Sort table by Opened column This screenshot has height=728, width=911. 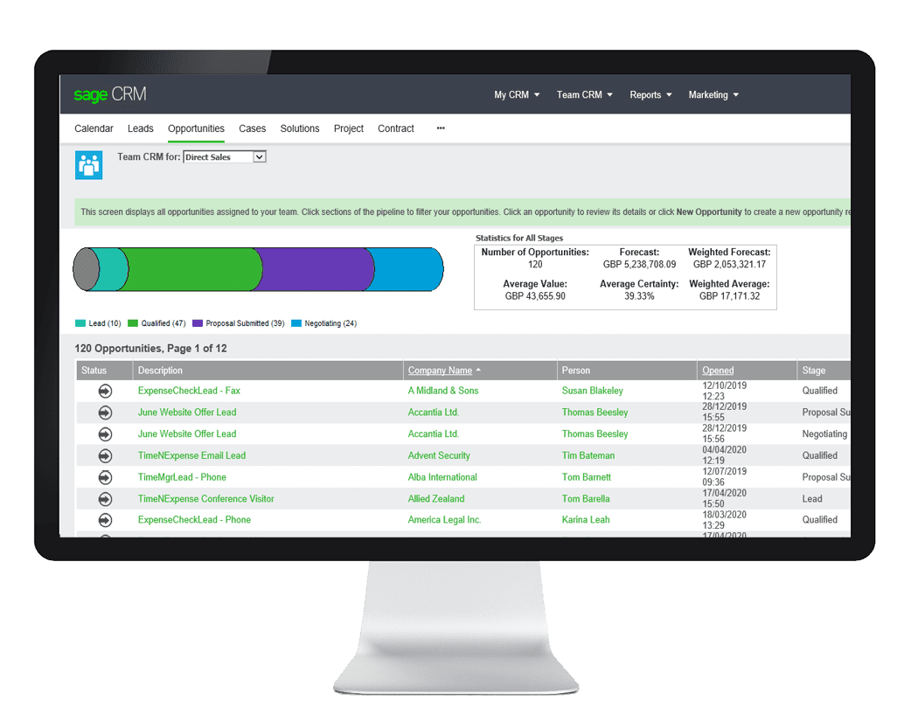(718, 370)
